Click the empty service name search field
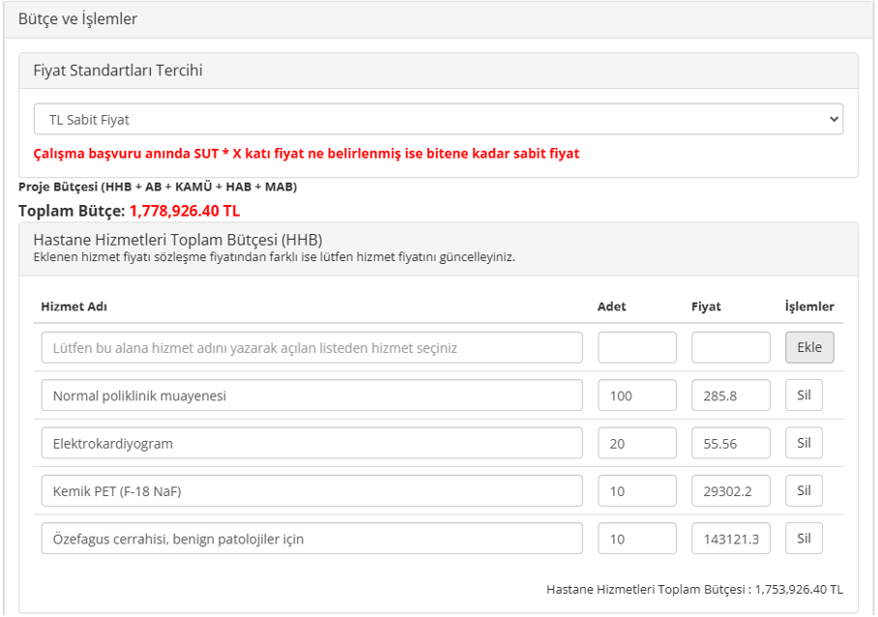The height and width of the screenshot is (617, 878). (x=311, y=347)
